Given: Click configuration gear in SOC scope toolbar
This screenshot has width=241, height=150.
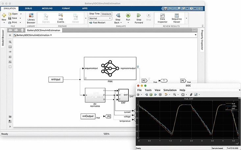Looking at the screenshot, I should pyautogui.click(x=138, y=94).
